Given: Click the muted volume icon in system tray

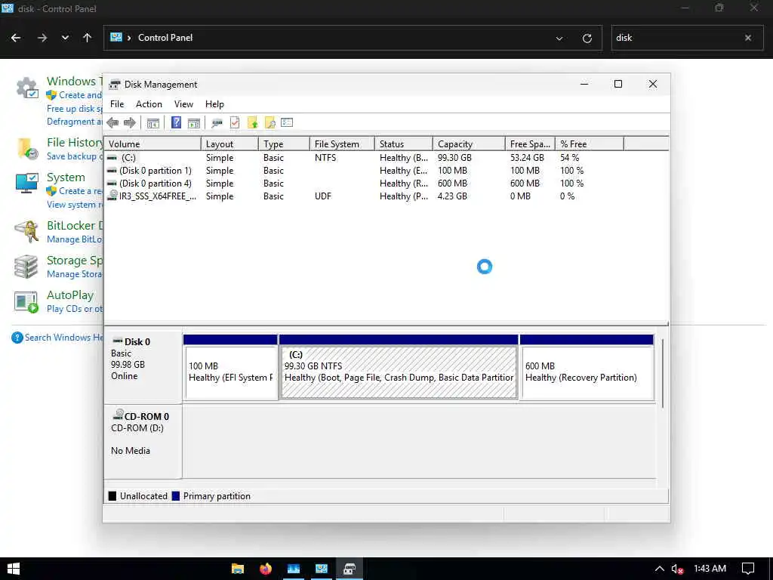Looking at the screenshot, I should coord(677,569).
